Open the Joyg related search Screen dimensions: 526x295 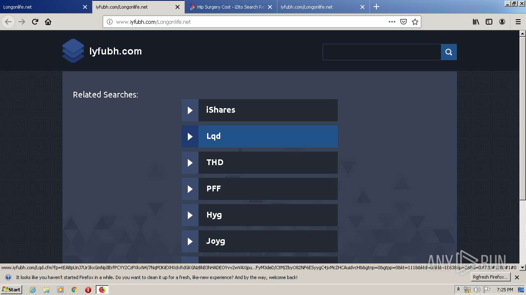click(260, 241)
